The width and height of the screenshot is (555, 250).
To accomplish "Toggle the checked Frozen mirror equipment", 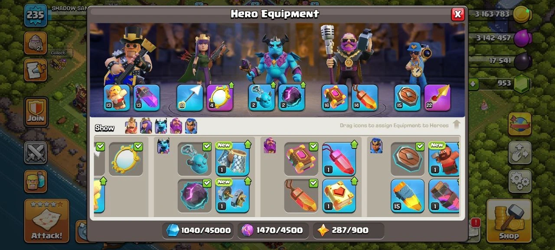I will point(126,159).
